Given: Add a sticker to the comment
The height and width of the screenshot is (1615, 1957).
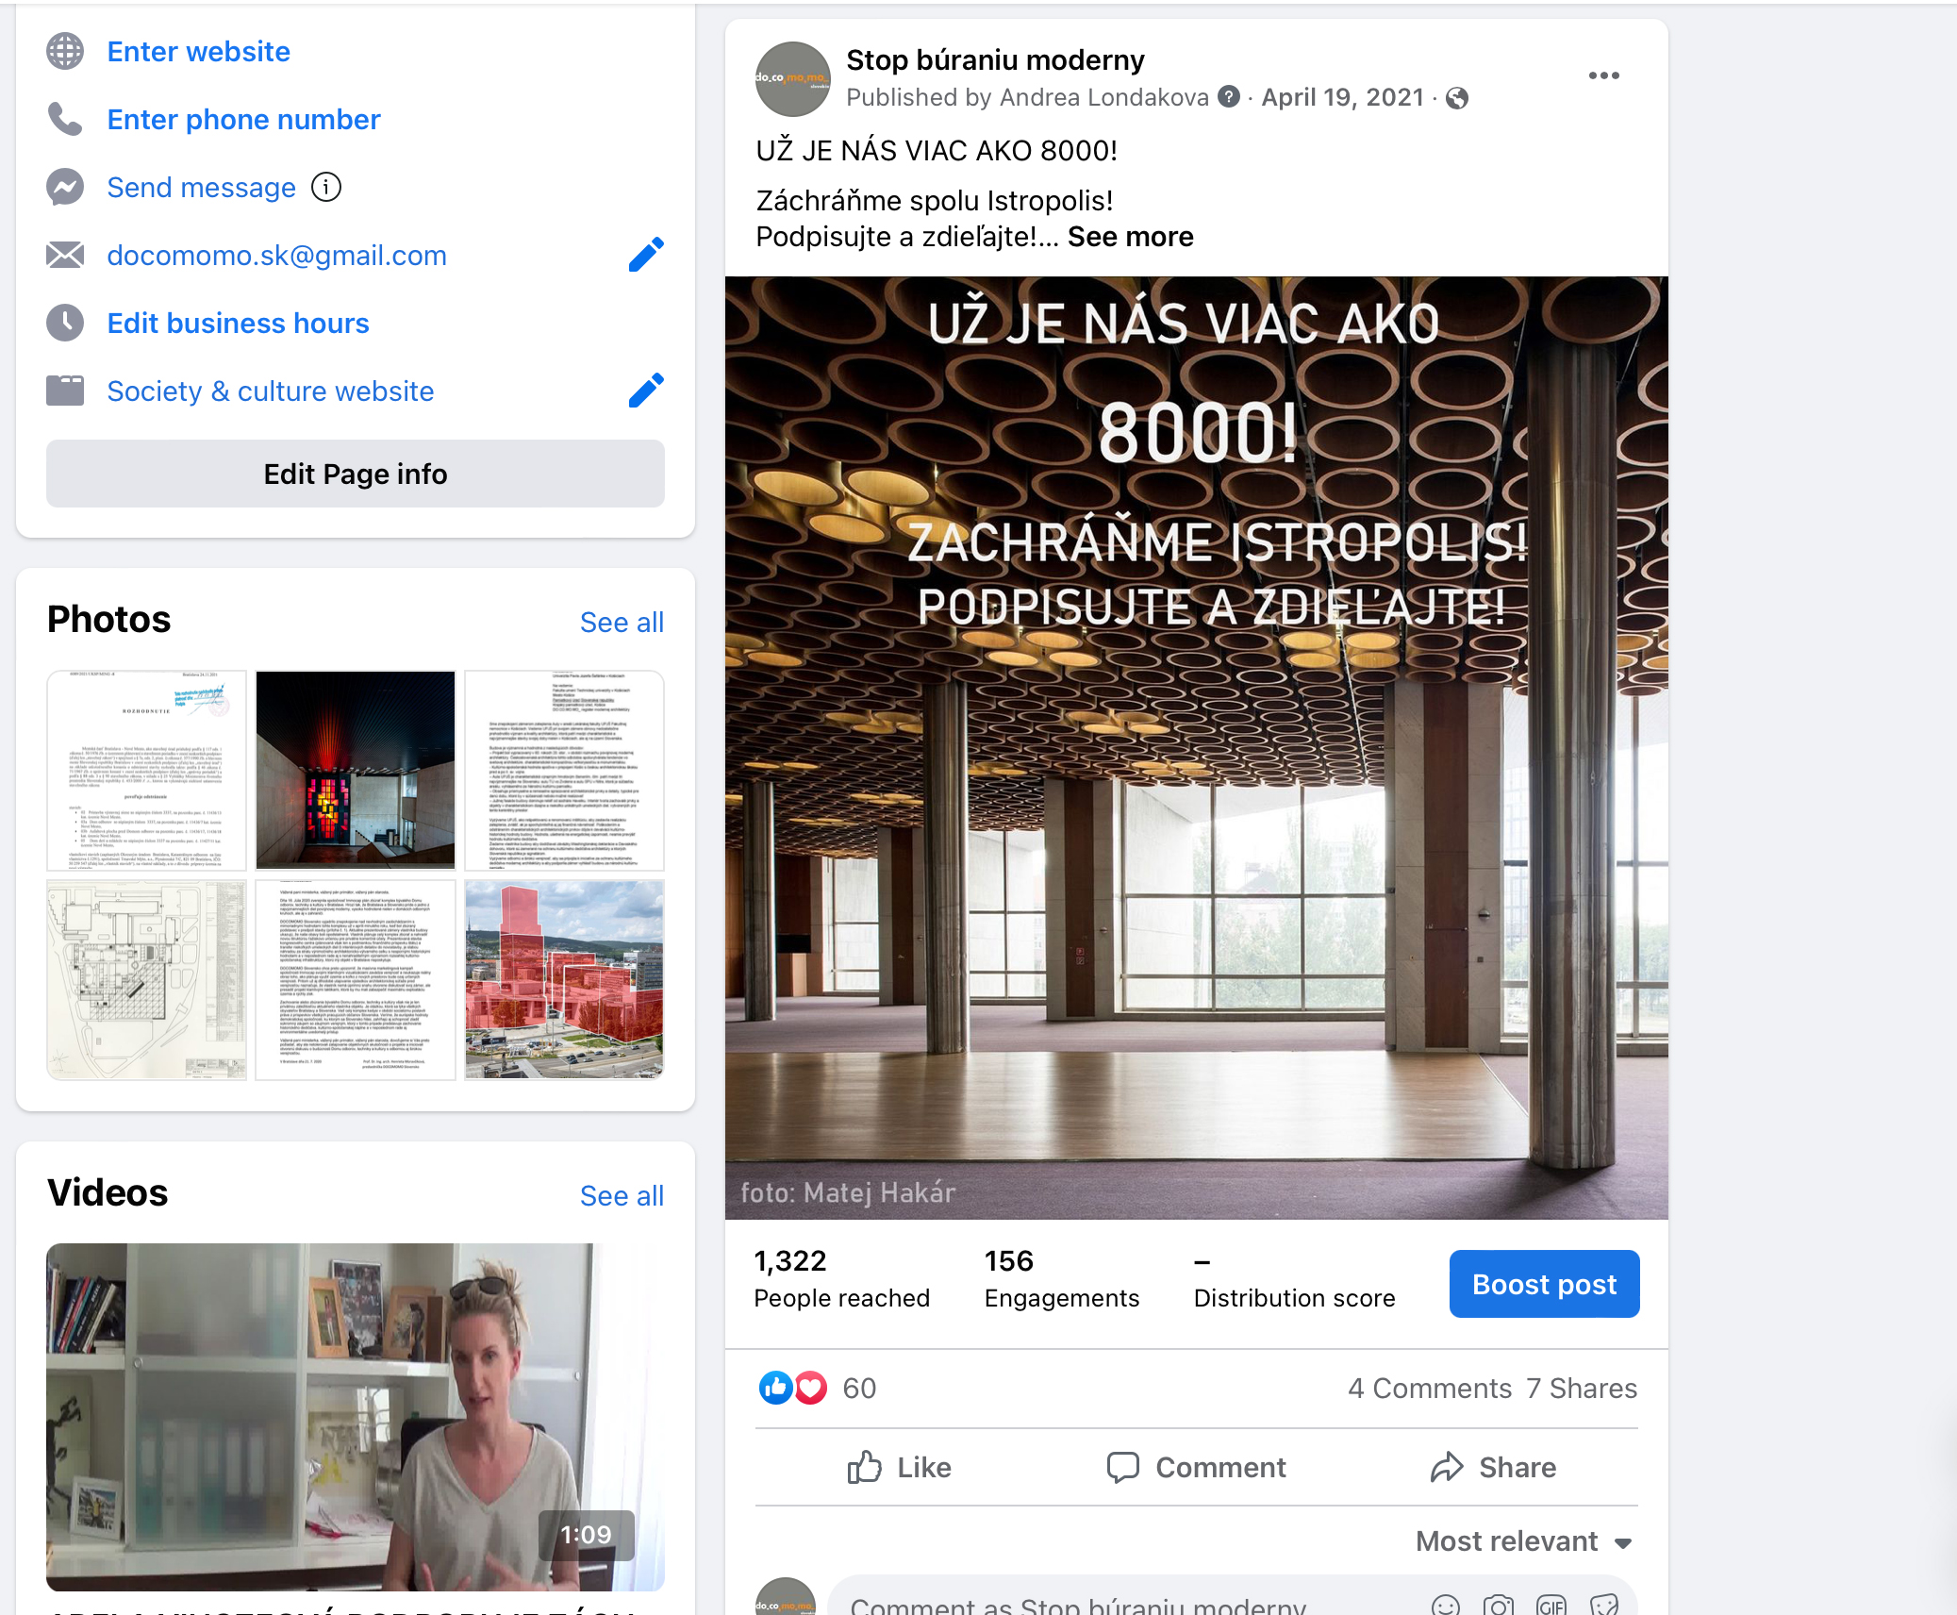Looking at the screenshot, I should [x=1603, y=1605].
